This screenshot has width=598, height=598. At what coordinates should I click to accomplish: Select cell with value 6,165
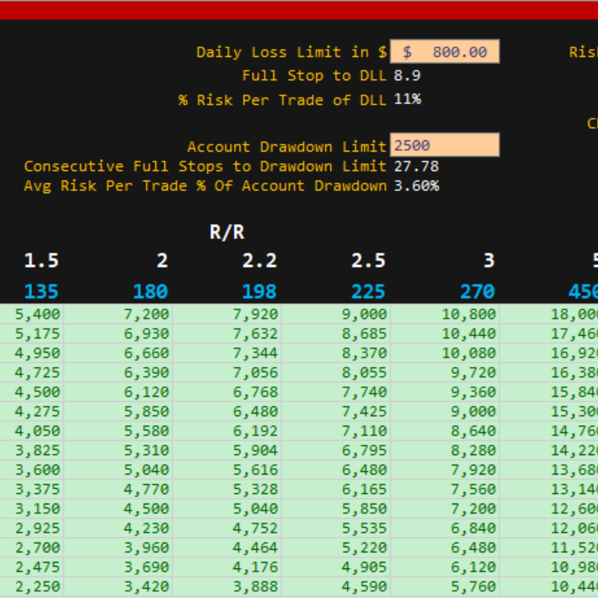pos(336,489)
